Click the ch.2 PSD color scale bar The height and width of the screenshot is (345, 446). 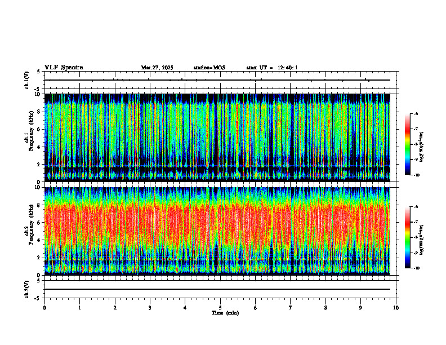[x=407, y=237]
